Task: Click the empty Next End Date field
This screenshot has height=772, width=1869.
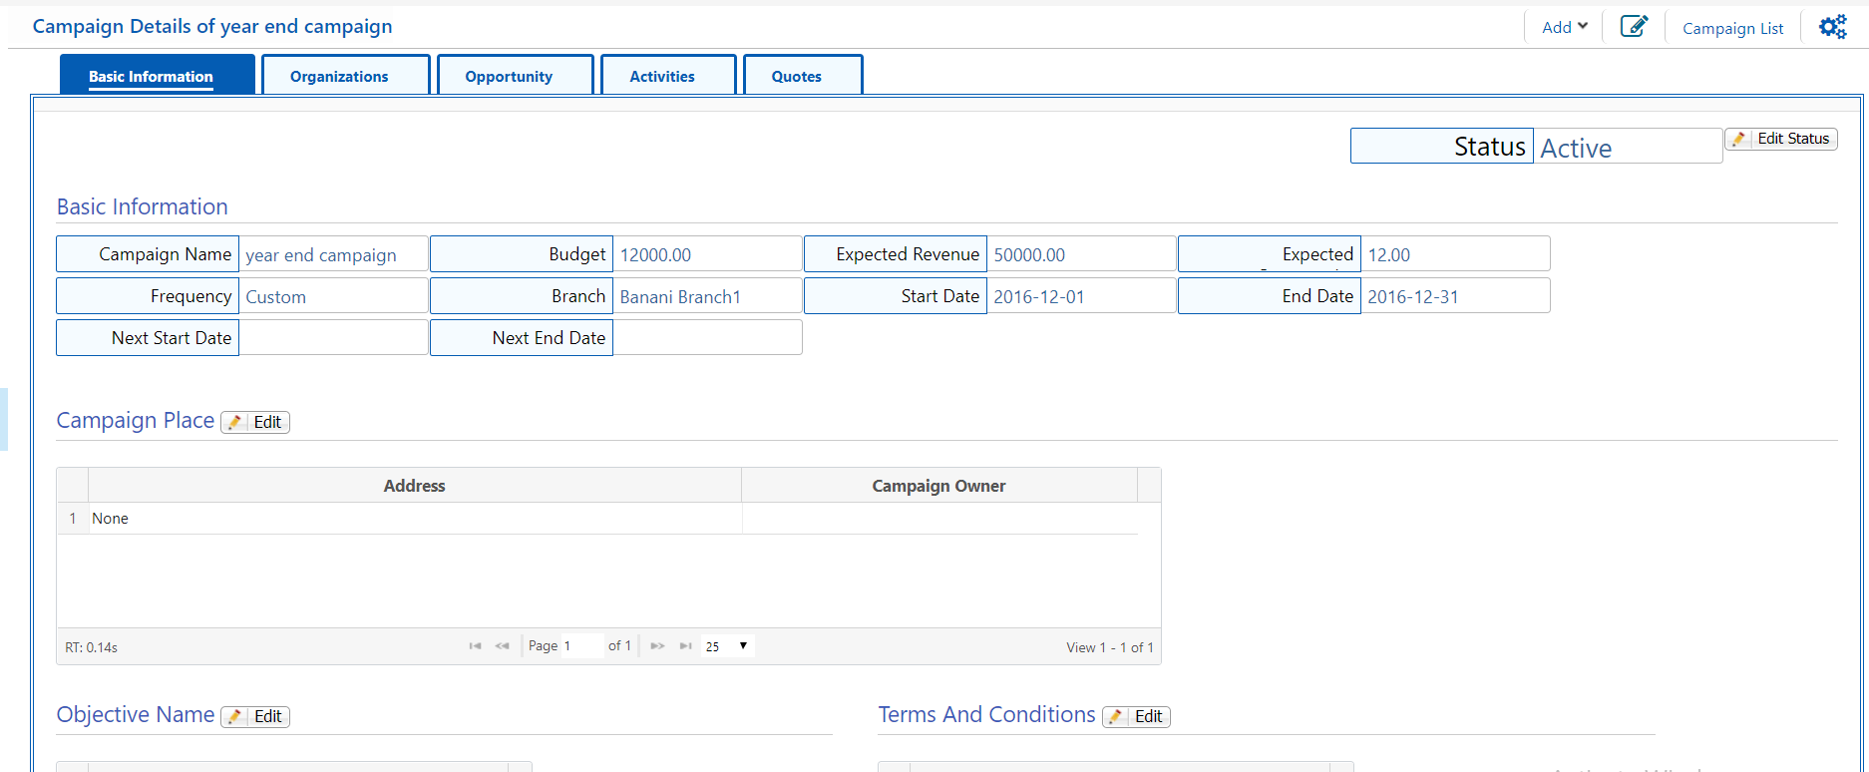Action: [707, 337]
